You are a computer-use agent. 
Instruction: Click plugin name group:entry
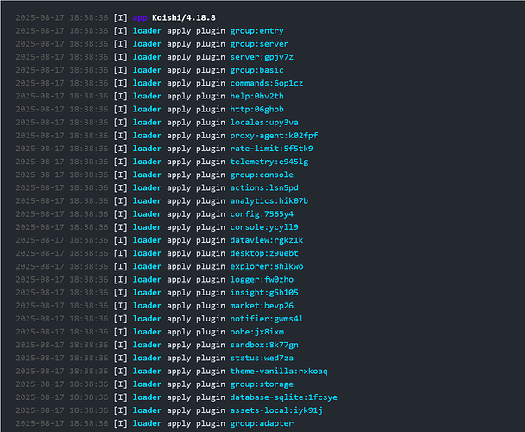(256, 31)
